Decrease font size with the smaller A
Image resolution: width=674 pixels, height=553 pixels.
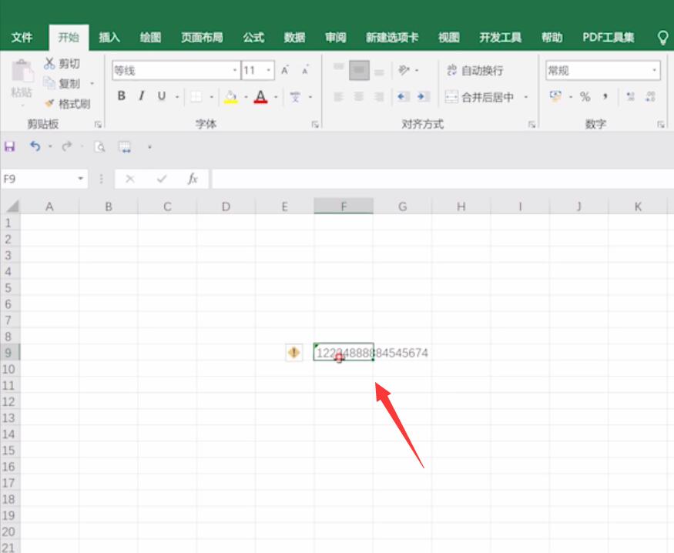305,70
